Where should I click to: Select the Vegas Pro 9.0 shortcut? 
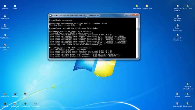pos(25,105)
